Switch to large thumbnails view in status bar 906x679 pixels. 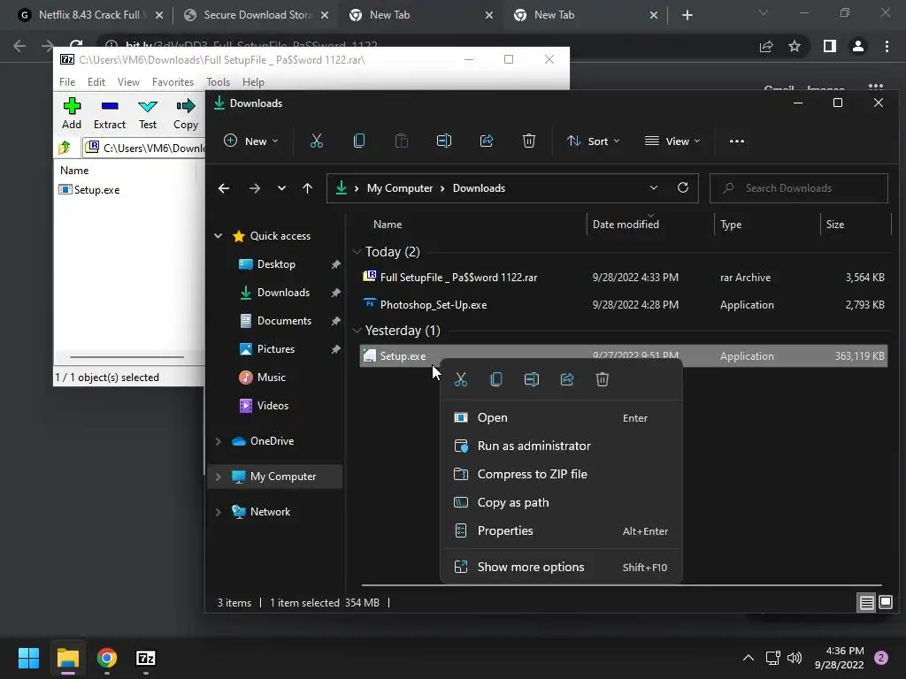click(x=885, y=603)
